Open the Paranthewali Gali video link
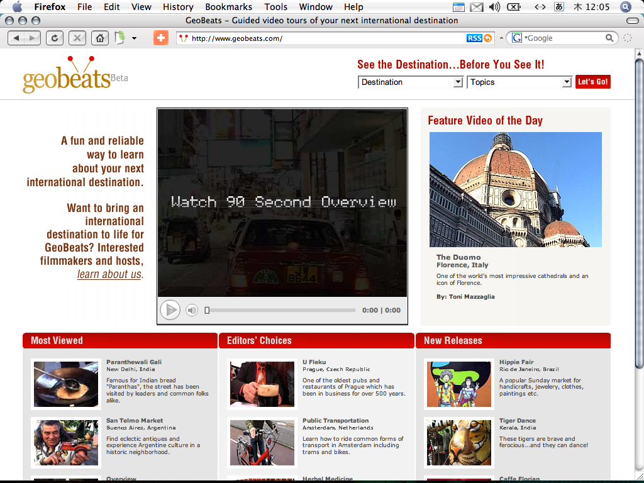644x483 pixels. click(134, 362)
